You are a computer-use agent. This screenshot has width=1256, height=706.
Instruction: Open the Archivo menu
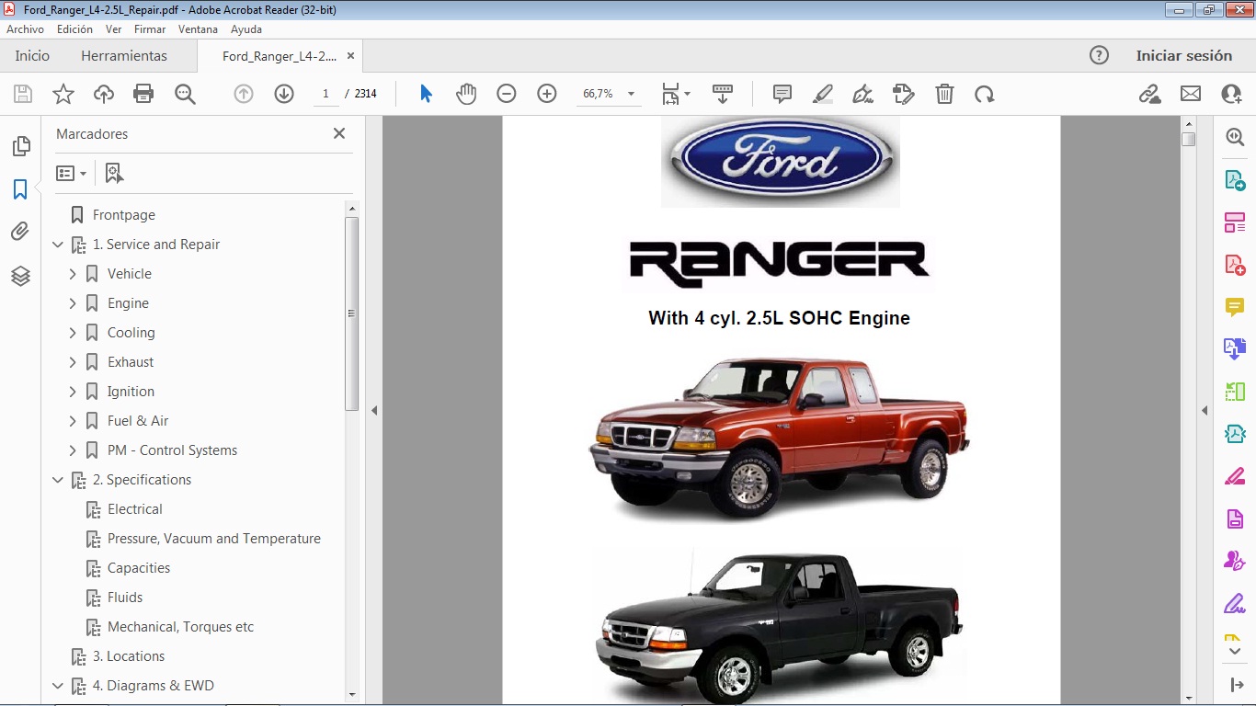(25, 28)
